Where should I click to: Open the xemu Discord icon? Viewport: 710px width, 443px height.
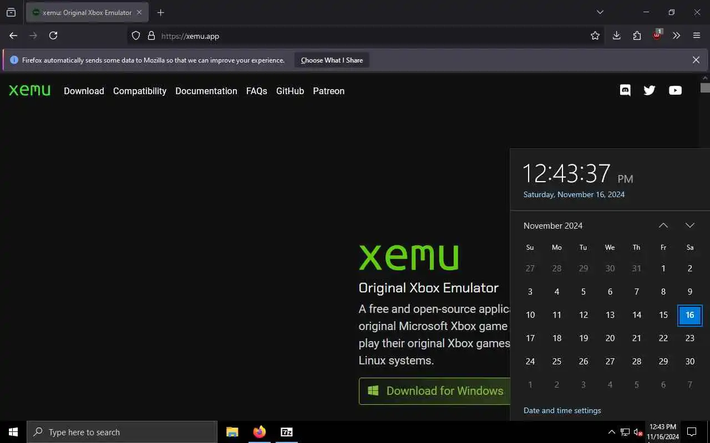tap(625, 90)
